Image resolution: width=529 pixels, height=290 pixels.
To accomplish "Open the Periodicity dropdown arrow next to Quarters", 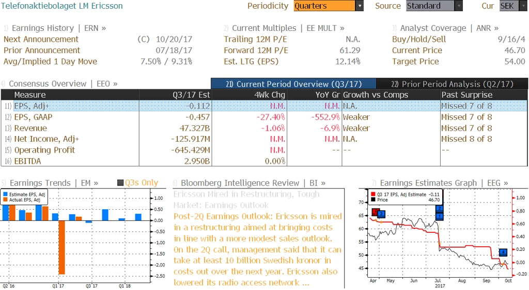I will (360, 6).
